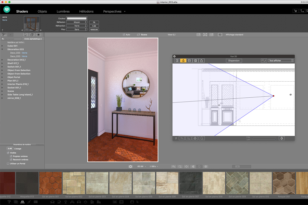Click the eye icon above the materials list

(x=38, y=35)
